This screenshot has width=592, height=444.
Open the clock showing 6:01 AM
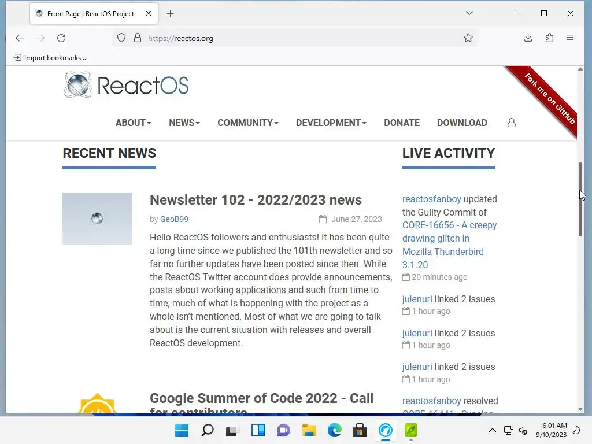[551, 430]
